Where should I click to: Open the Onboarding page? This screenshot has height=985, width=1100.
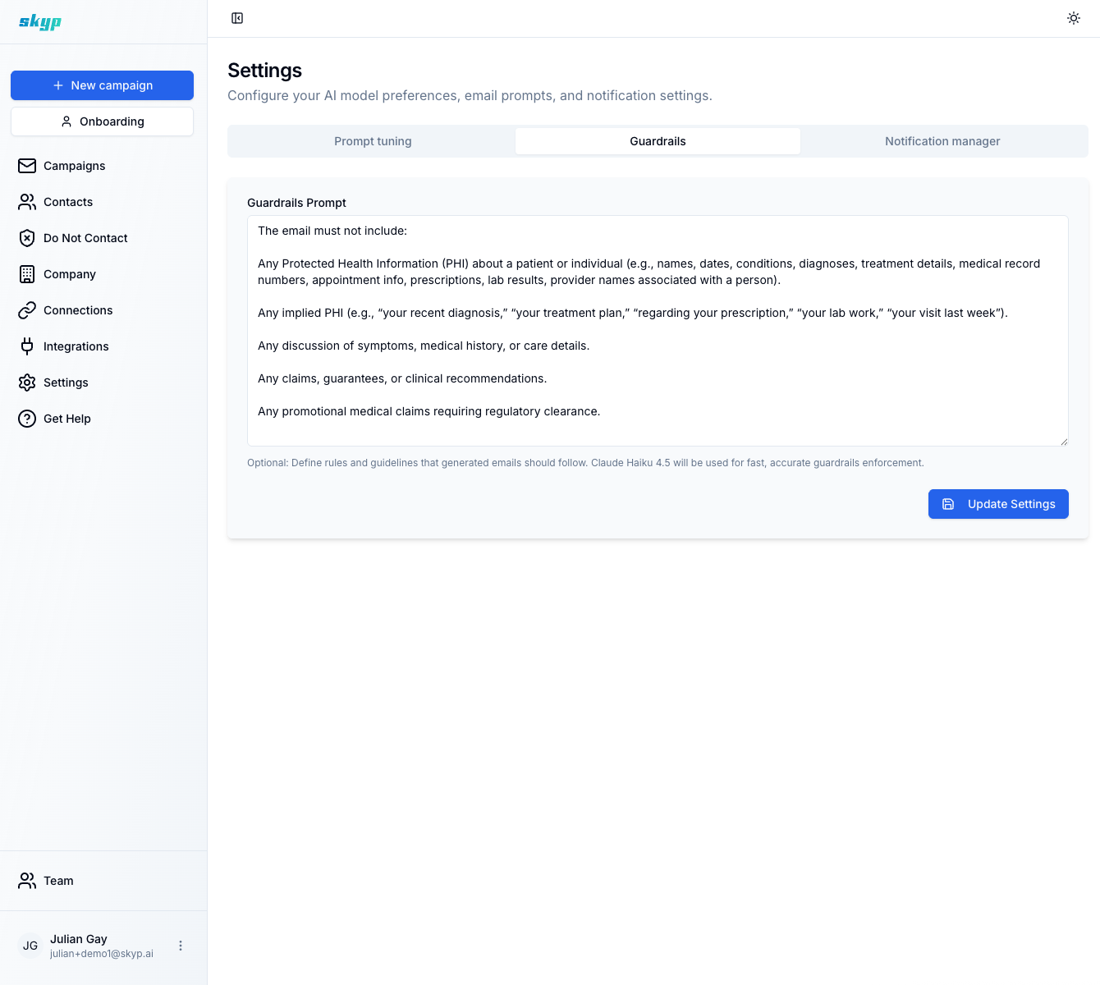coord(102,121)
